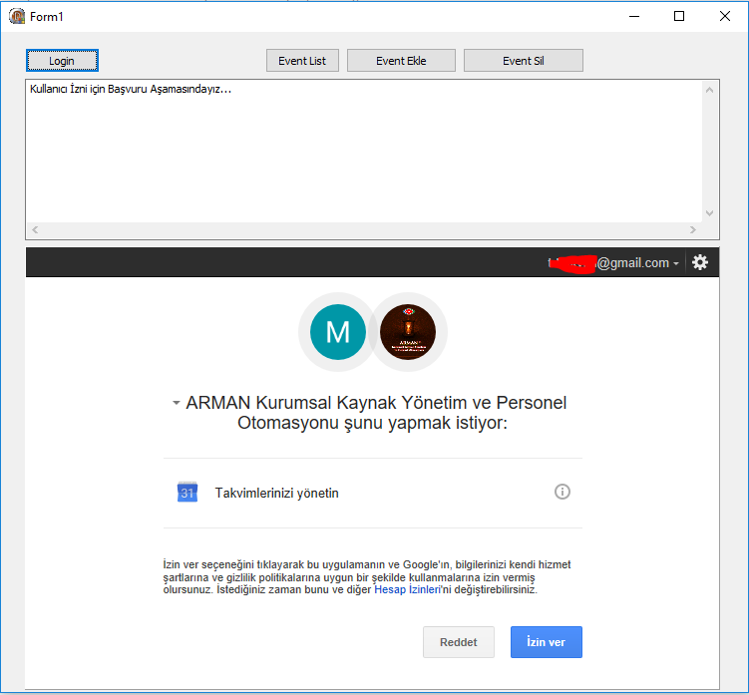Click the Event Sil button

(x=523, y=61)
